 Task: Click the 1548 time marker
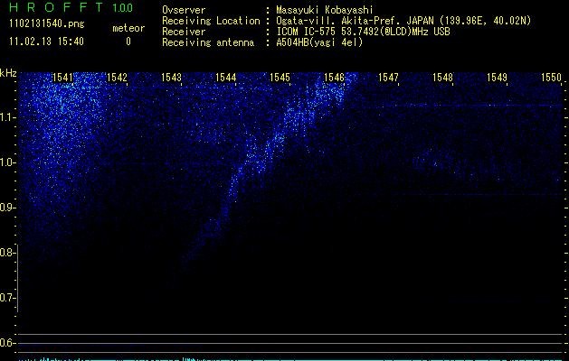coord(442,78)
